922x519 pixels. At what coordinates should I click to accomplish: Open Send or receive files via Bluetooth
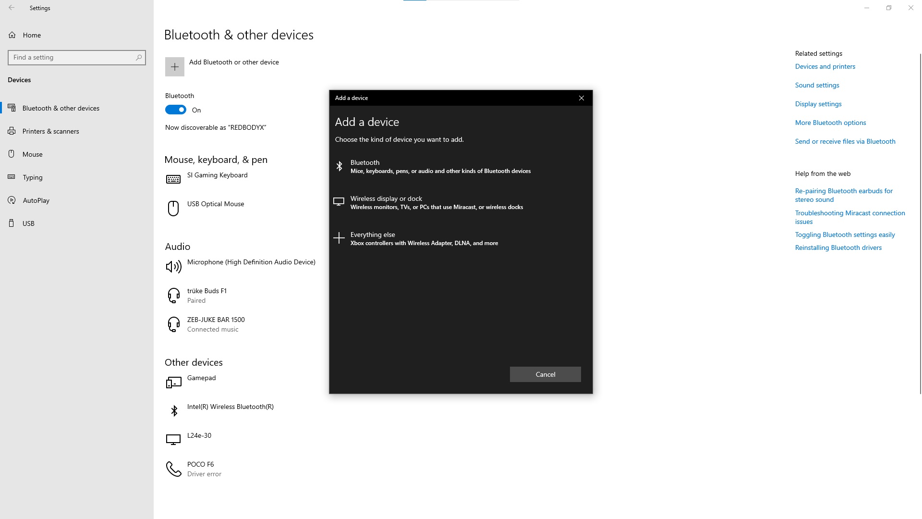[x=845, y=142]
